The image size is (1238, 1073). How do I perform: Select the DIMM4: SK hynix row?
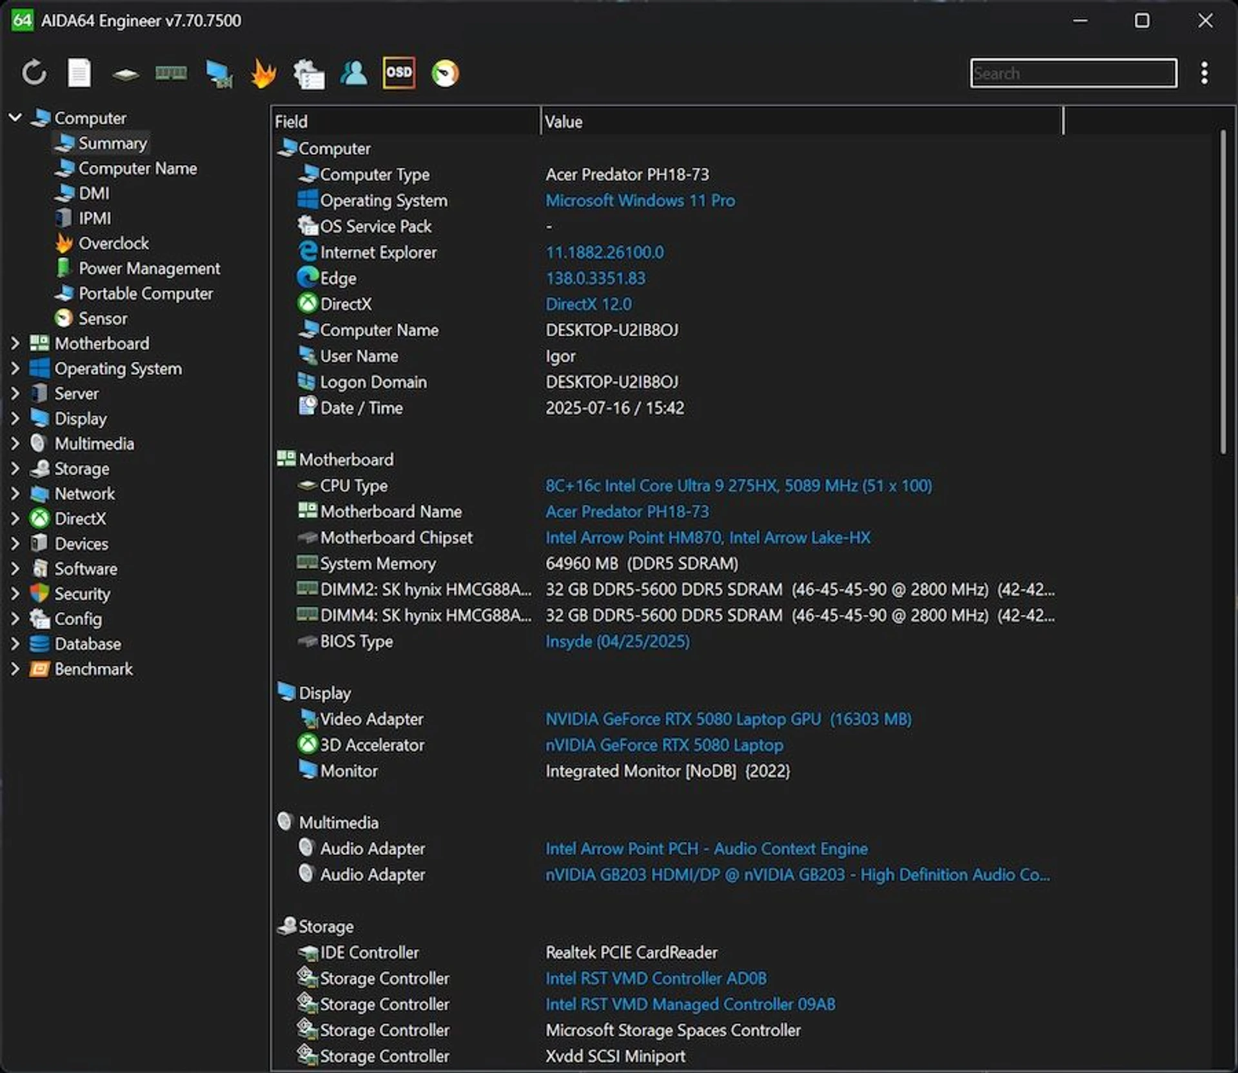675,615
